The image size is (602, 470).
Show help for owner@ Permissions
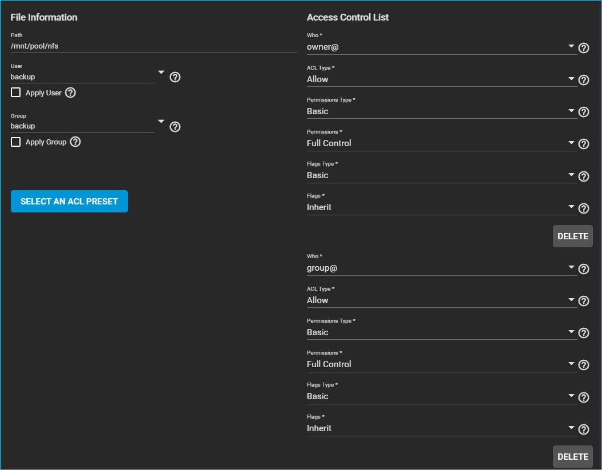coord(584,144)
